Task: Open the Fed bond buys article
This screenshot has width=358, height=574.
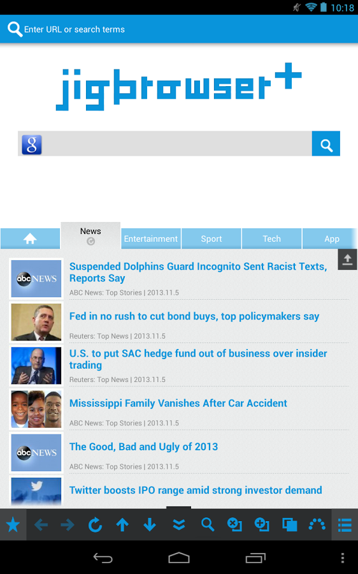Action: pyautogui.click(x=194, y=316)
